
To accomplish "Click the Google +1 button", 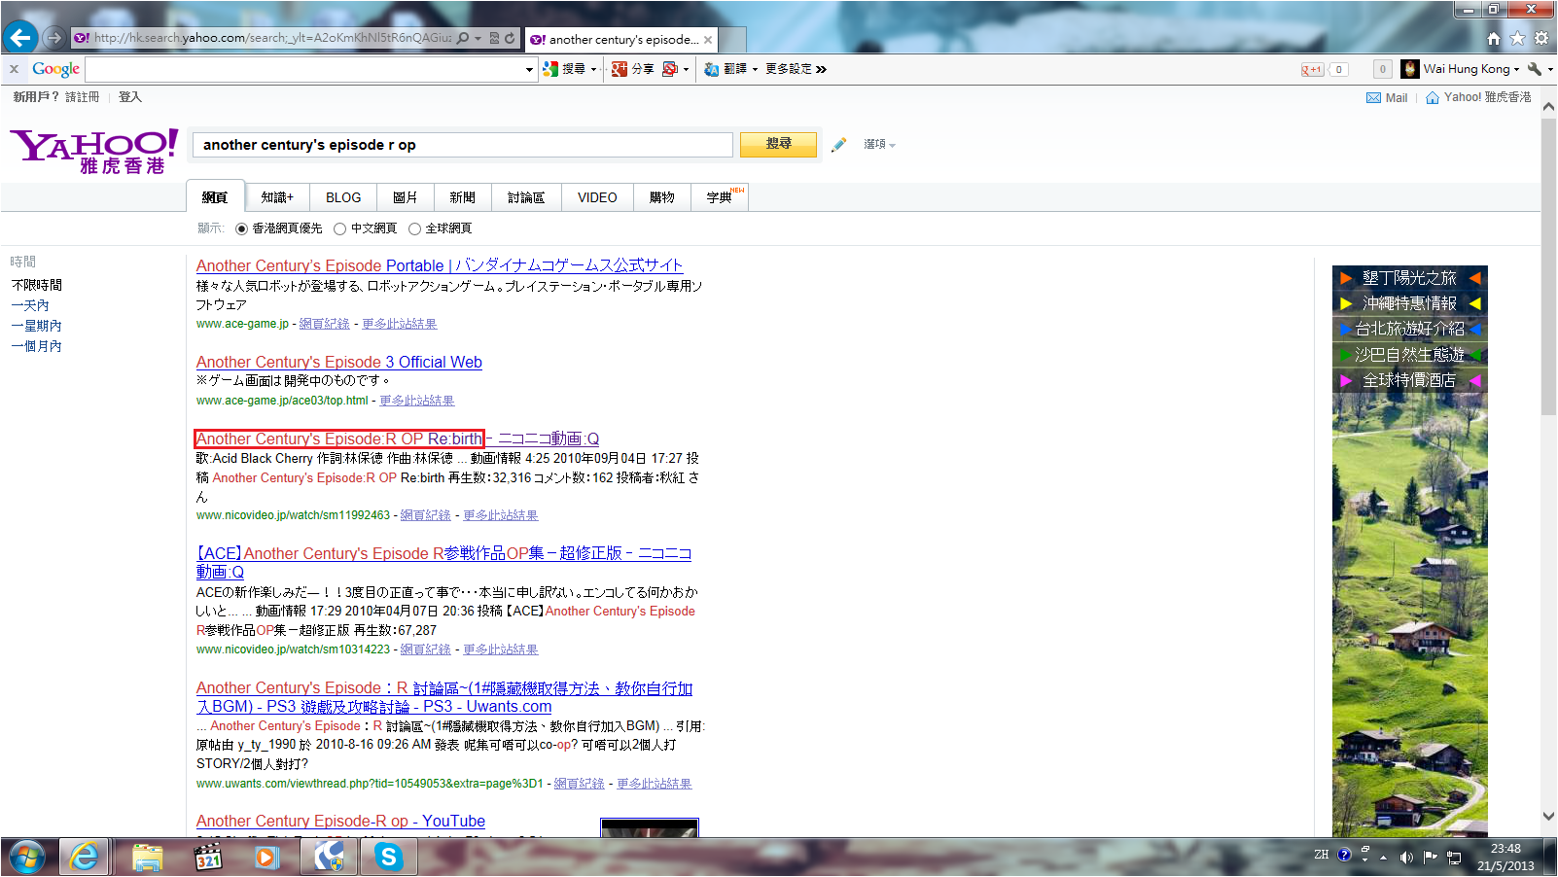I will (1312, 69).
